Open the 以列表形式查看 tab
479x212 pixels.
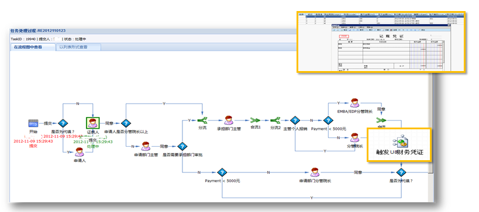click(x=78, y=47)
